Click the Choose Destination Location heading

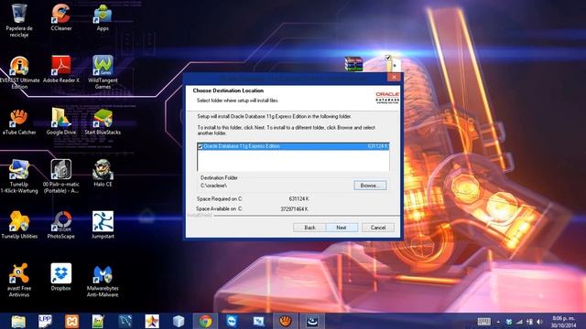(228, 90)
